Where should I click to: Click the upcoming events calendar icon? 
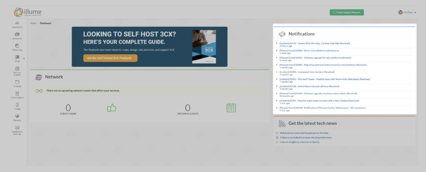pyautogui.click(x=231, y=108)
